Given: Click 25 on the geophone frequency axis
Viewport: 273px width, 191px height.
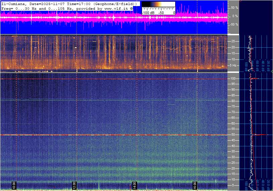Looking at the screenshot, I should tap(234, 41).
